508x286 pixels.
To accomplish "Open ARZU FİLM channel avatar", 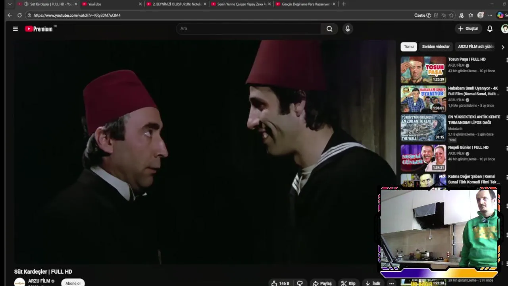I will coord(19,282).
